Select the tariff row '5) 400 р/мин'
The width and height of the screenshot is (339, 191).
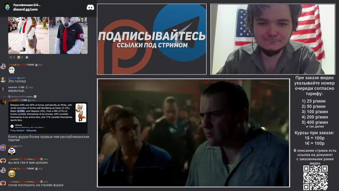coord(315,122)
